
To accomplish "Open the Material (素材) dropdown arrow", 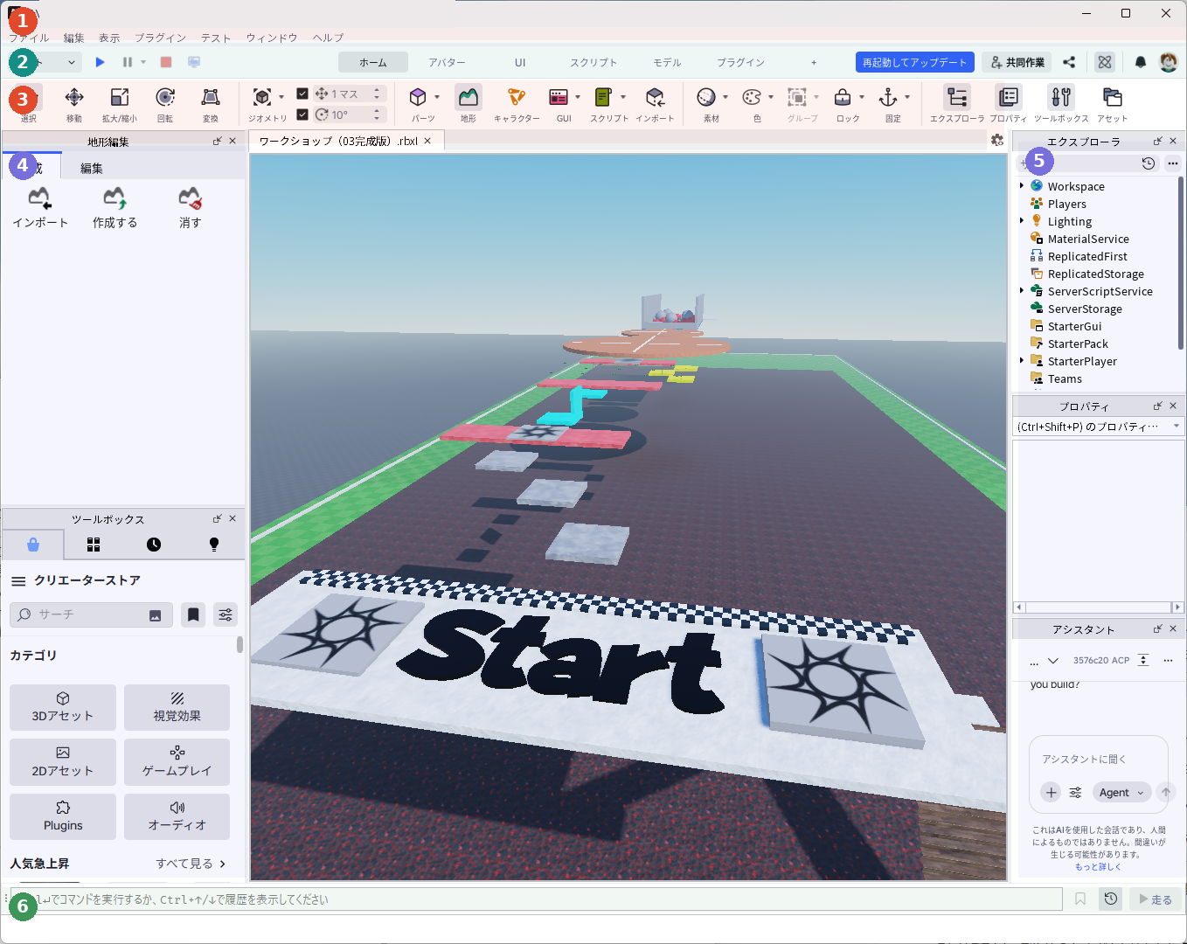I will click(725, 97).
